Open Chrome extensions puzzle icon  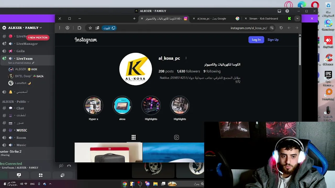[x=79, y=28]
